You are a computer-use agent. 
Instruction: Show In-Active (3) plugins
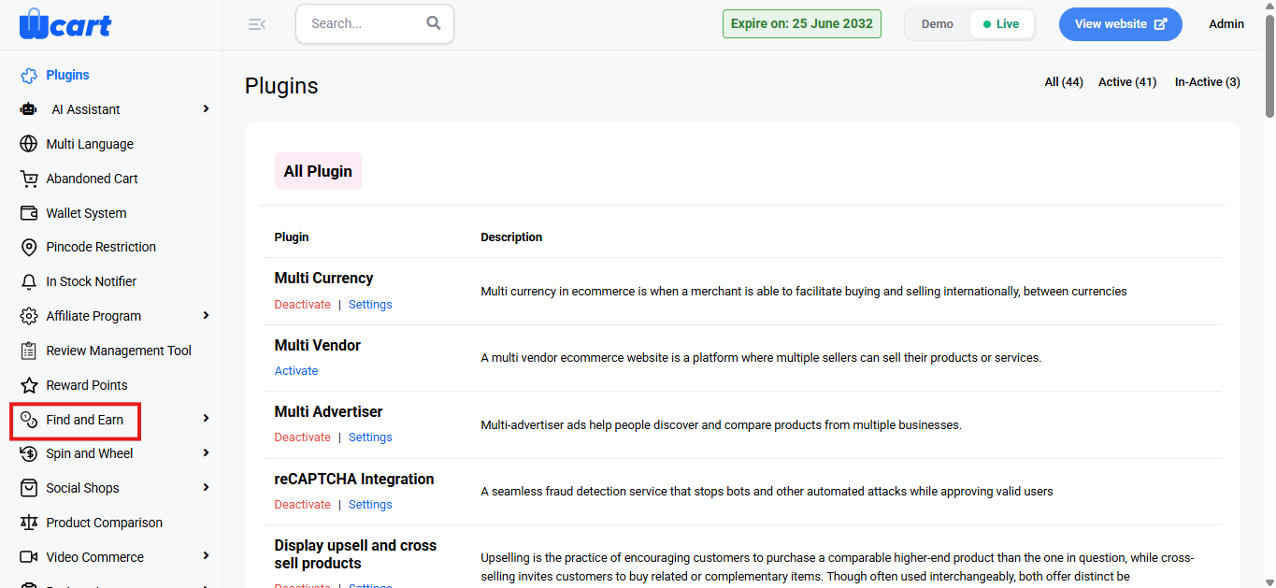1208,82
